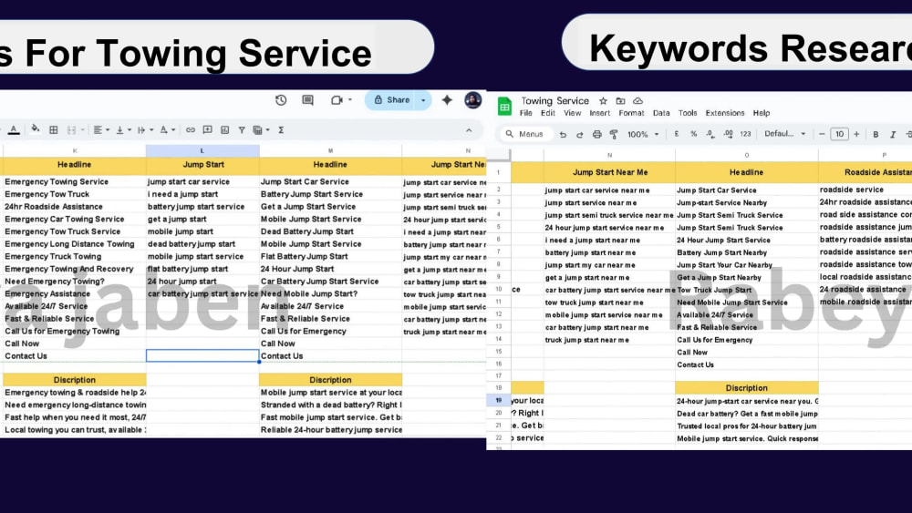Viewport: 912px width, 513px height.
Task: Open the View menu
Action: coord(573,113)
